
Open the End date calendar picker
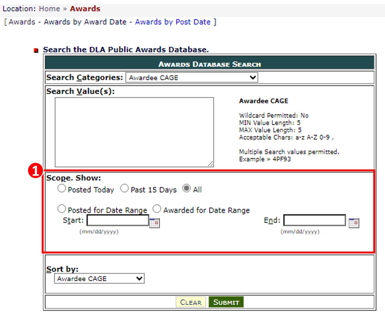tap(354, 223)
